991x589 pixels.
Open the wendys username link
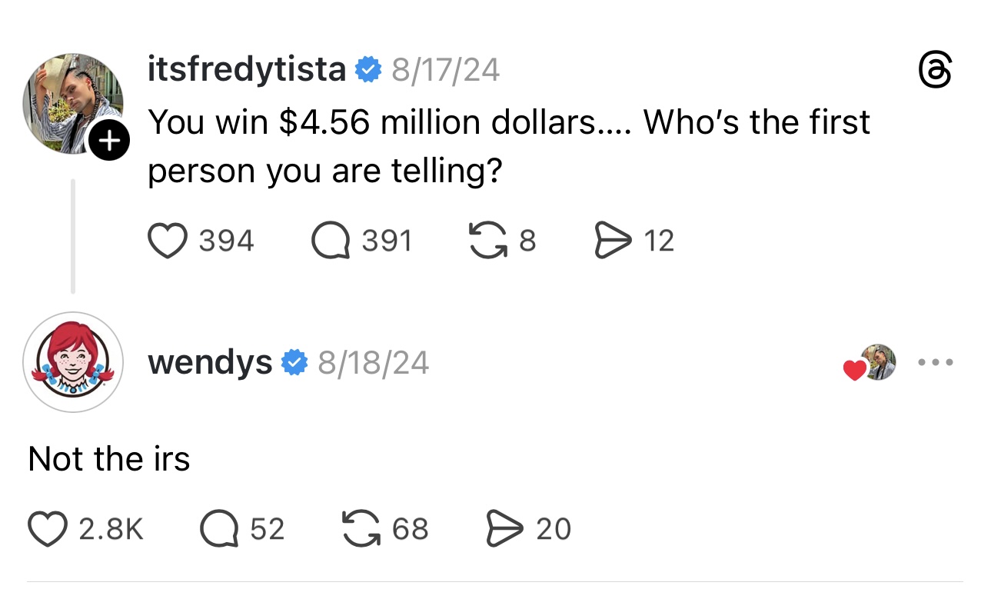pos(209,361)
